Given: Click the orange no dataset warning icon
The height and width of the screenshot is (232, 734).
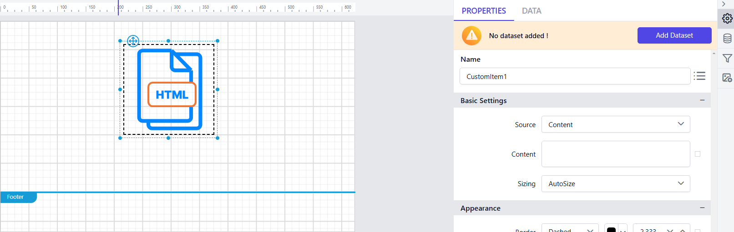Looking at the screenshot, I should point(471,35).
